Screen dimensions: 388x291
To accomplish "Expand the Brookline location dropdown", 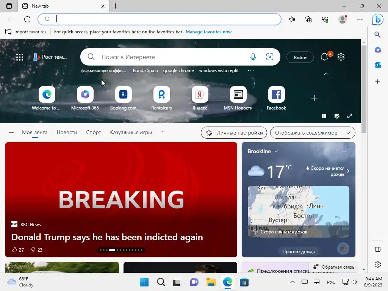I will pos(276,151).
